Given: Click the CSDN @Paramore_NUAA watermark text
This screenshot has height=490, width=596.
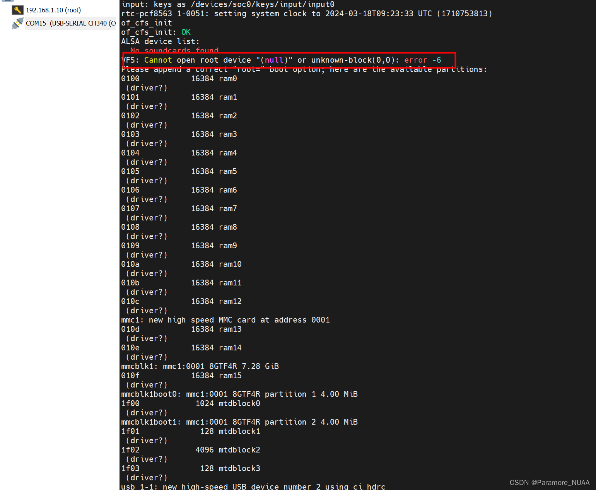Looking at the screenshot, I should click(x=549, y=482).
